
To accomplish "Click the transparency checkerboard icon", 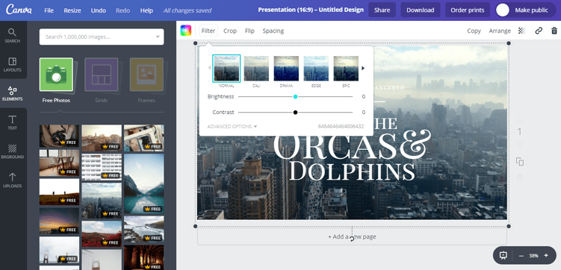I will [x=521, y=31].
